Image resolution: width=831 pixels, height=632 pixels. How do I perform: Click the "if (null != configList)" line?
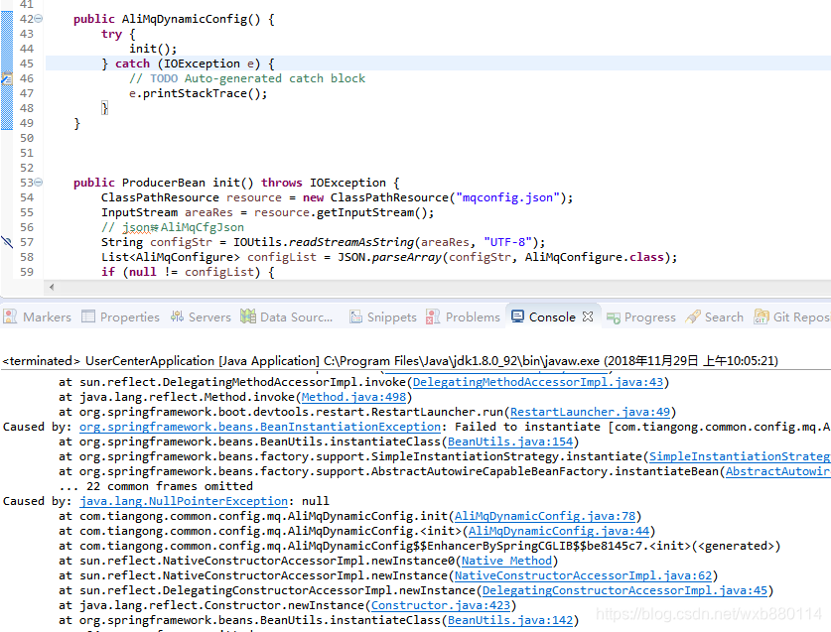188,272
